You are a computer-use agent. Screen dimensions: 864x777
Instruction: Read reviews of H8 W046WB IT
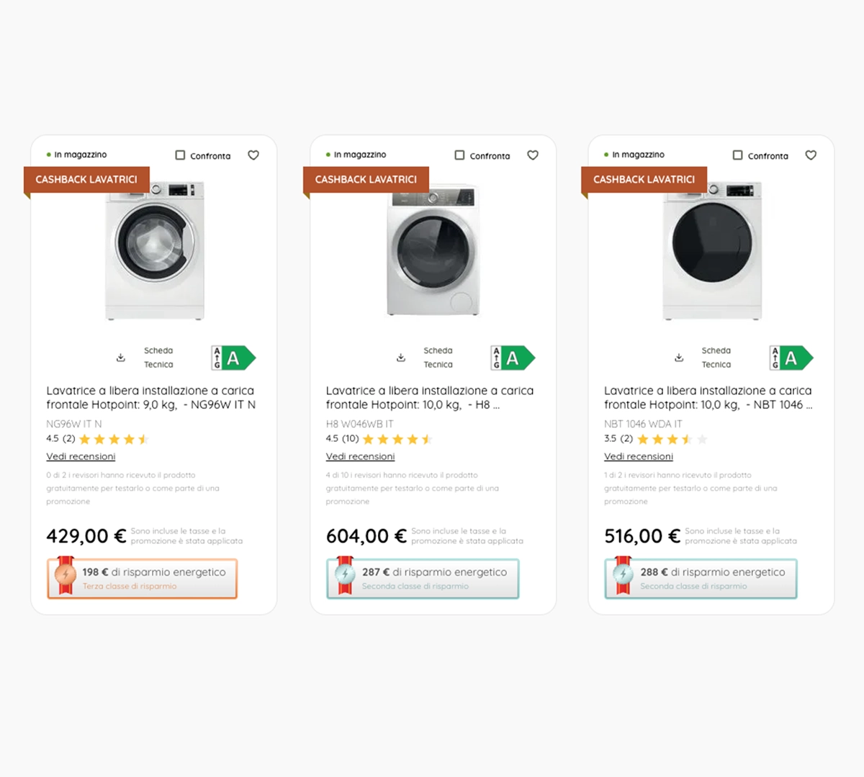(360, 457)
